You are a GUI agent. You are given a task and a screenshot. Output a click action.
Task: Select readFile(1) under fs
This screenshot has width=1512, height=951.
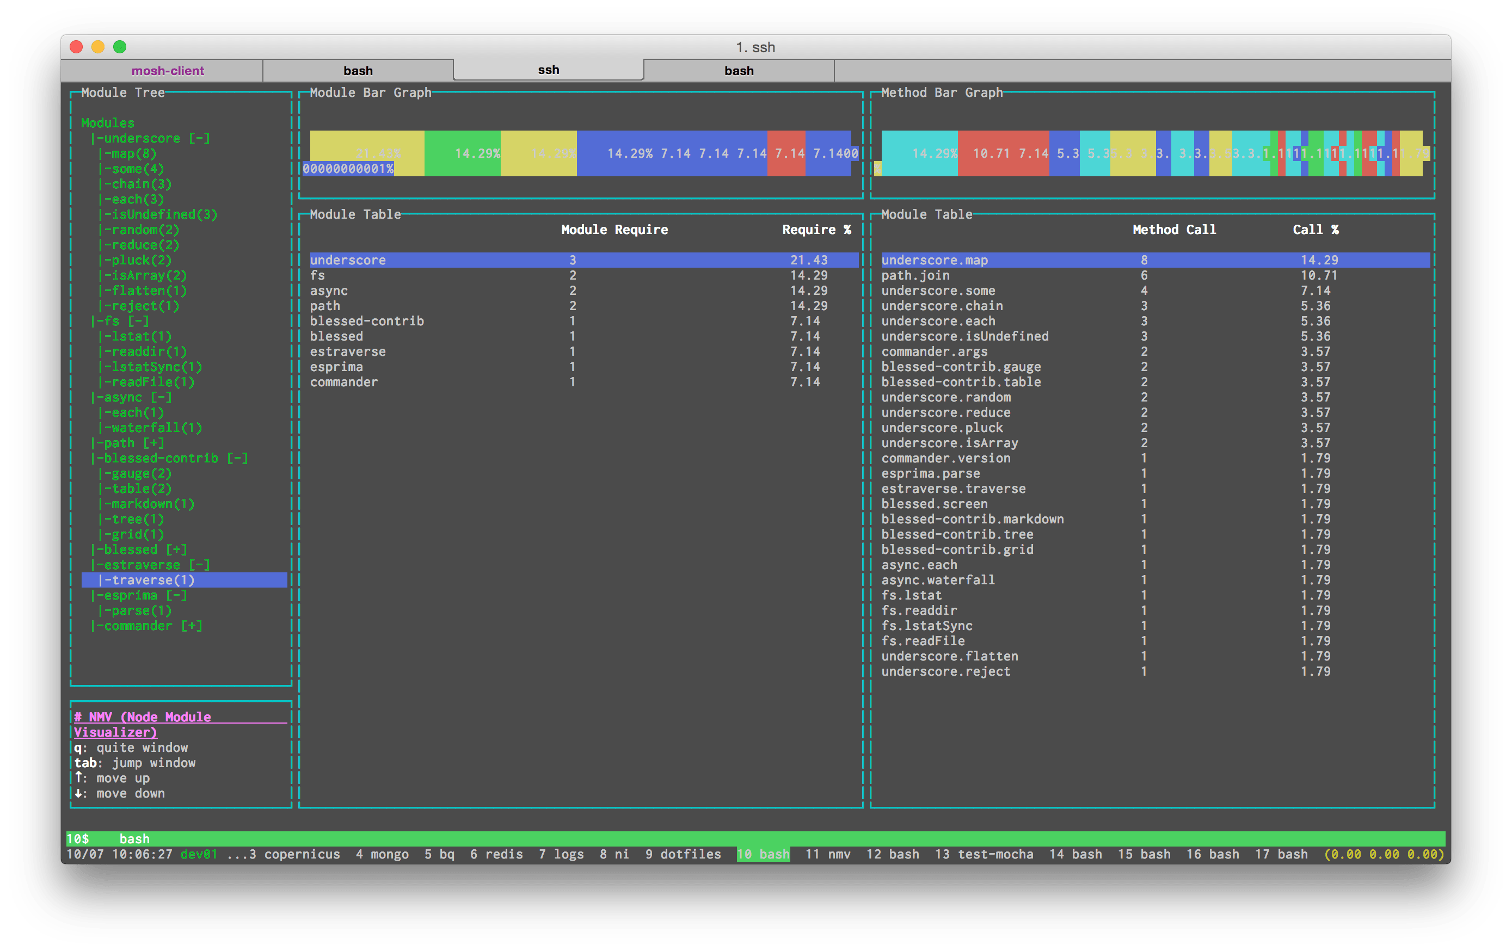point(146,382)
